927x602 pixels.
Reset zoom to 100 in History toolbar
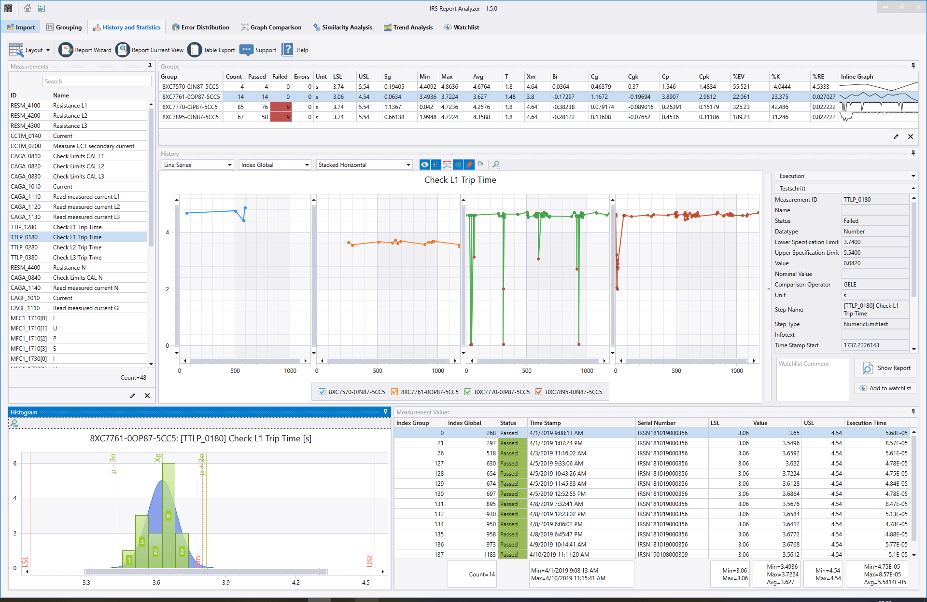click(x=496, y=164)
